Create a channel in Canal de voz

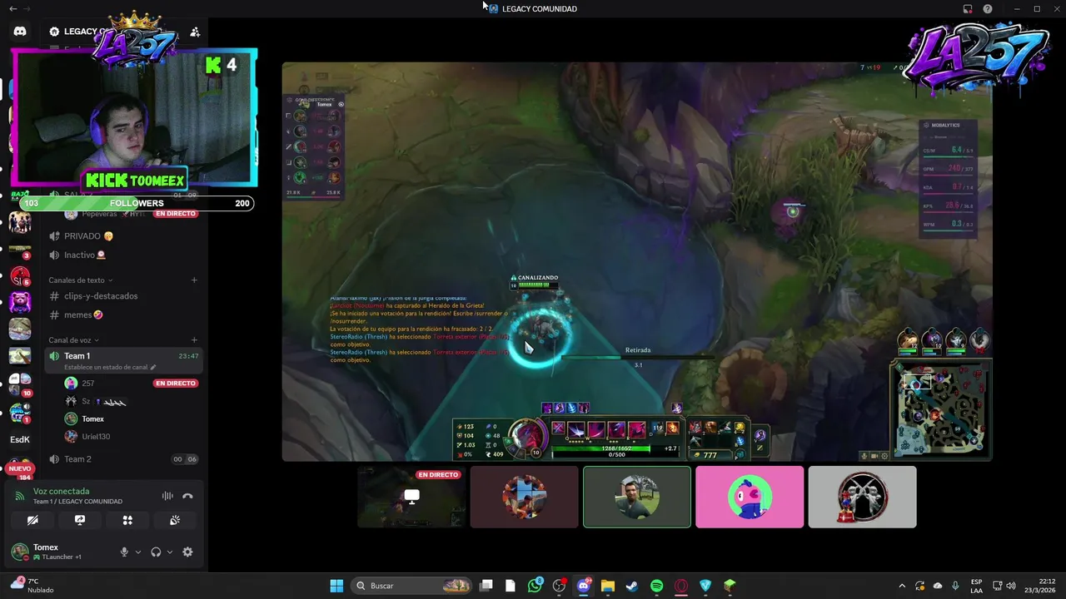click(x=194, y=340)
